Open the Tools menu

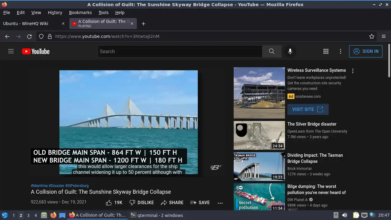coord(103,13)
